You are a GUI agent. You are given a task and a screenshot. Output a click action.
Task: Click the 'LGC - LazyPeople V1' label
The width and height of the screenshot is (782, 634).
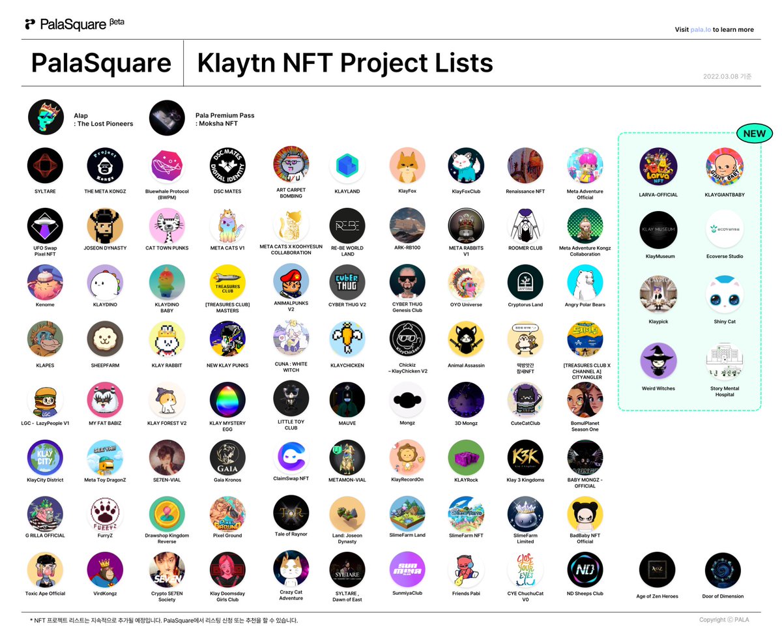click(x=45, y=424)
